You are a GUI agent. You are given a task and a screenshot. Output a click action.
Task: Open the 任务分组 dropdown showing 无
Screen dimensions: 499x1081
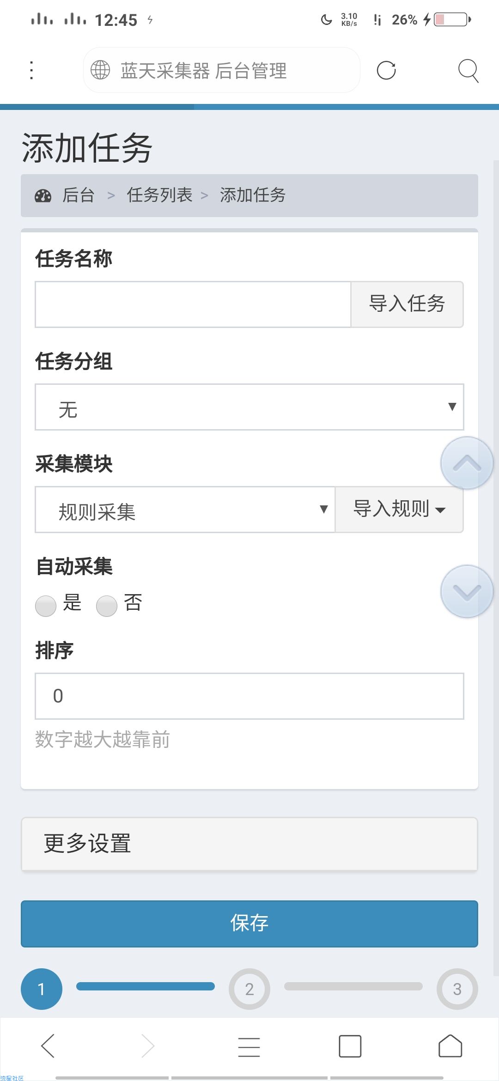click(249, 407)
